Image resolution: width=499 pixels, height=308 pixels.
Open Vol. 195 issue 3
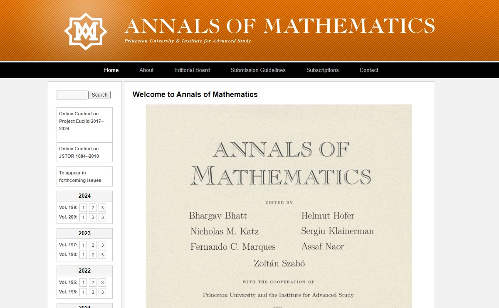click(102, 292)
